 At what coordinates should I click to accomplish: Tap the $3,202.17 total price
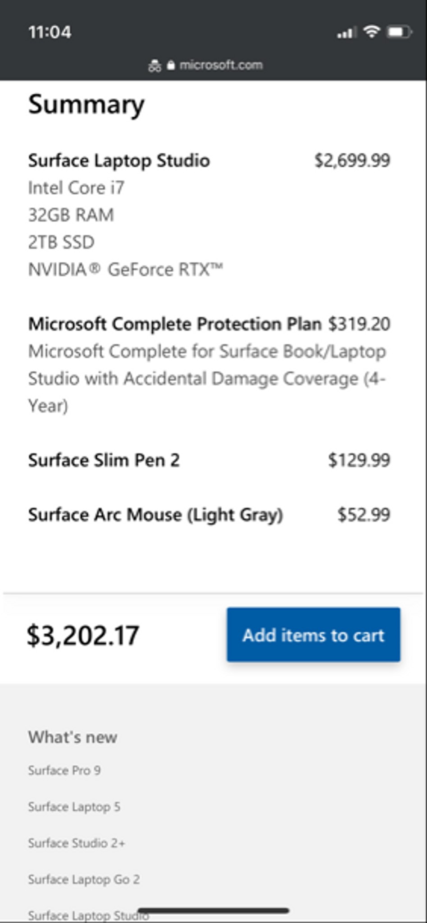point(83,635)
